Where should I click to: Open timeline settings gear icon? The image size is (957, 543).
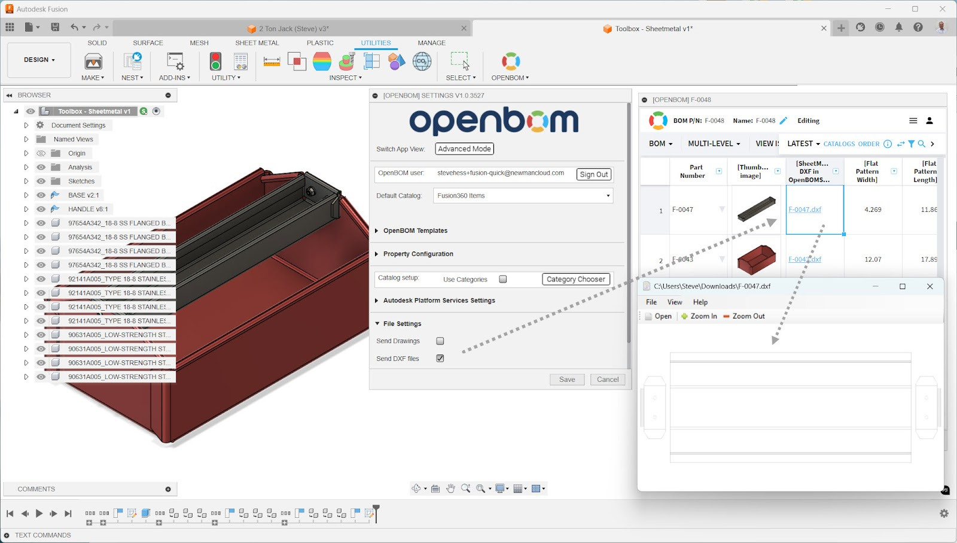click(944, 513)
